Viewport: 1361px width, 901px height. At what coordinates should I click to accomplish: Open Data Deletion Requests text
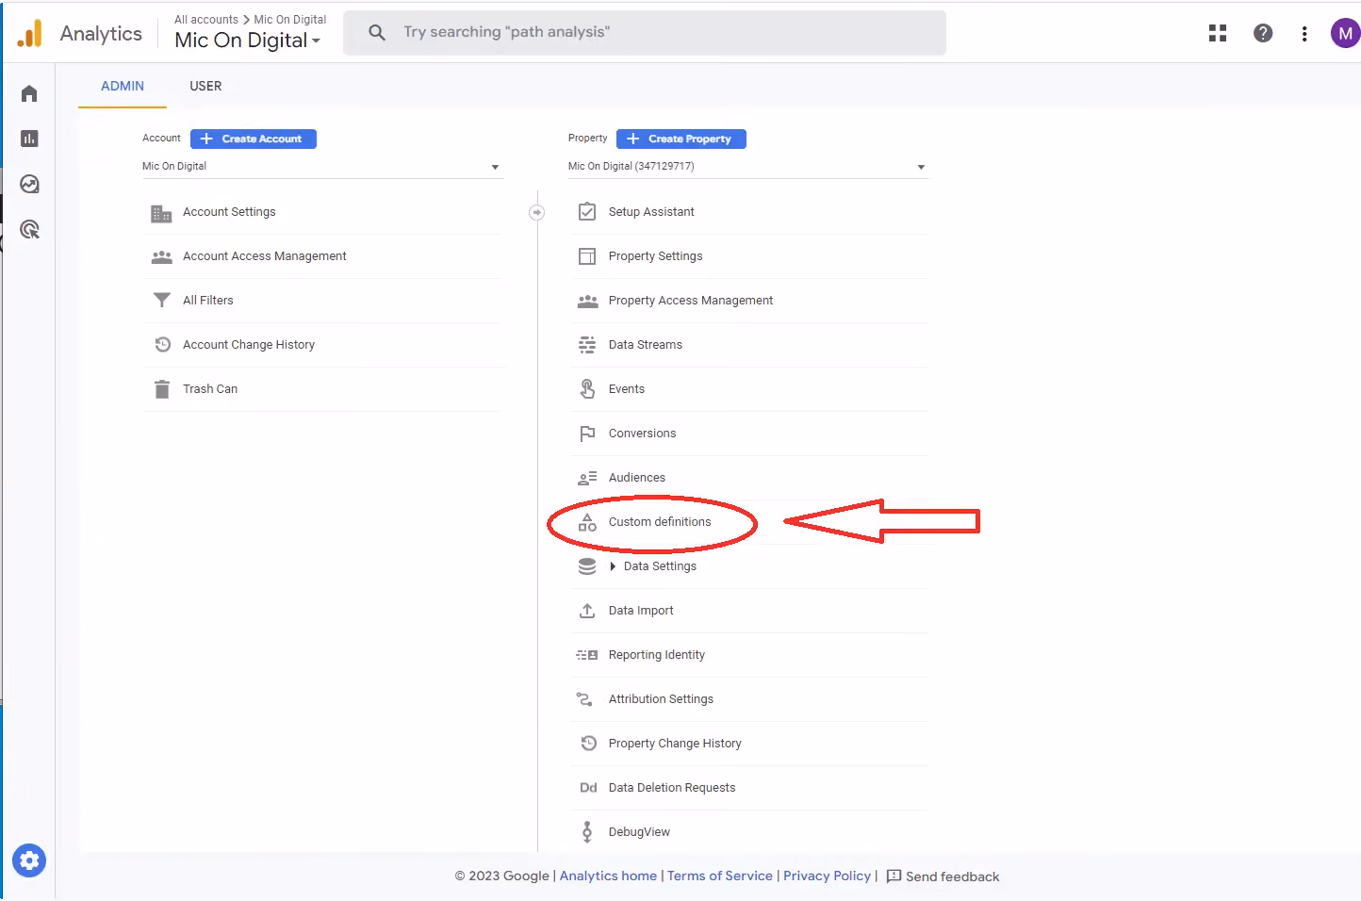pos(672,788)
